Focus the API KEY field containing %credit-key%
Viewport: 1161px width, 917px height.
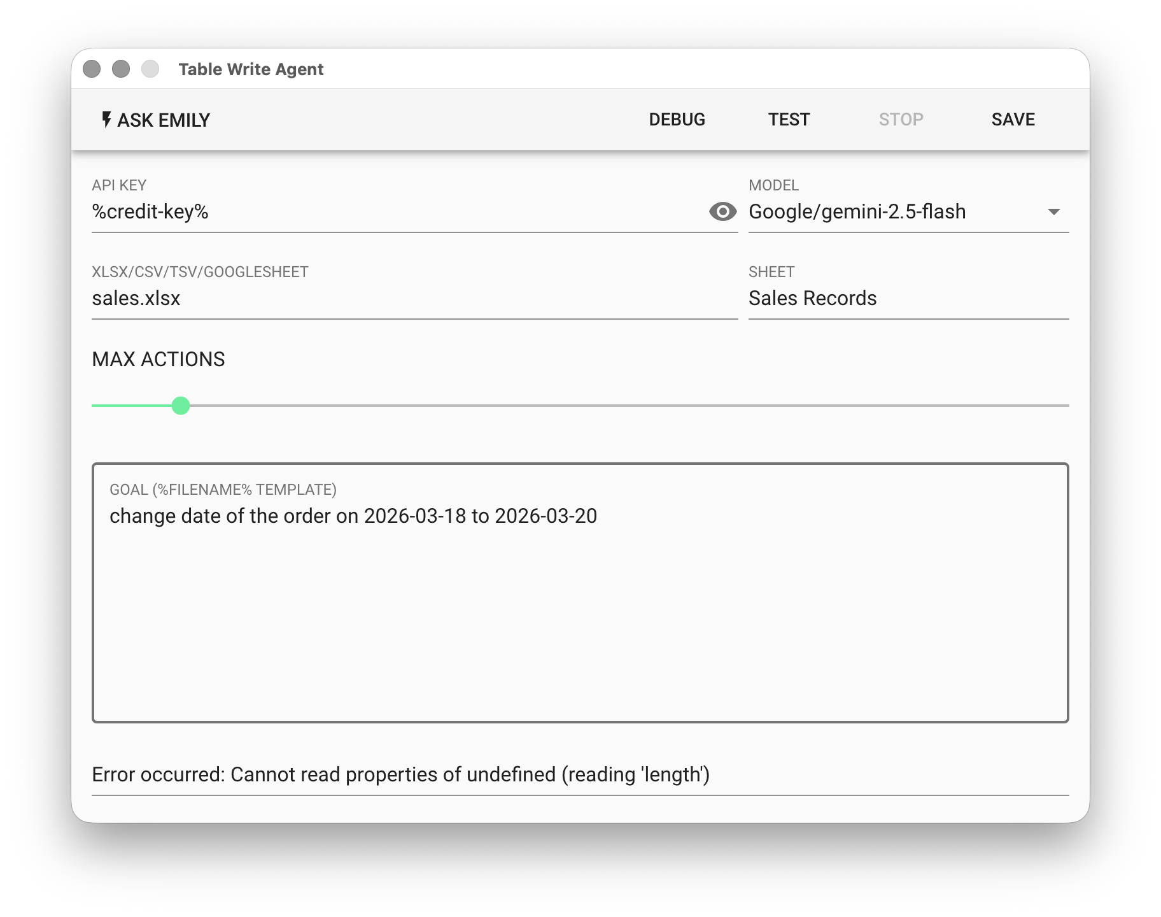click(395, 212)
